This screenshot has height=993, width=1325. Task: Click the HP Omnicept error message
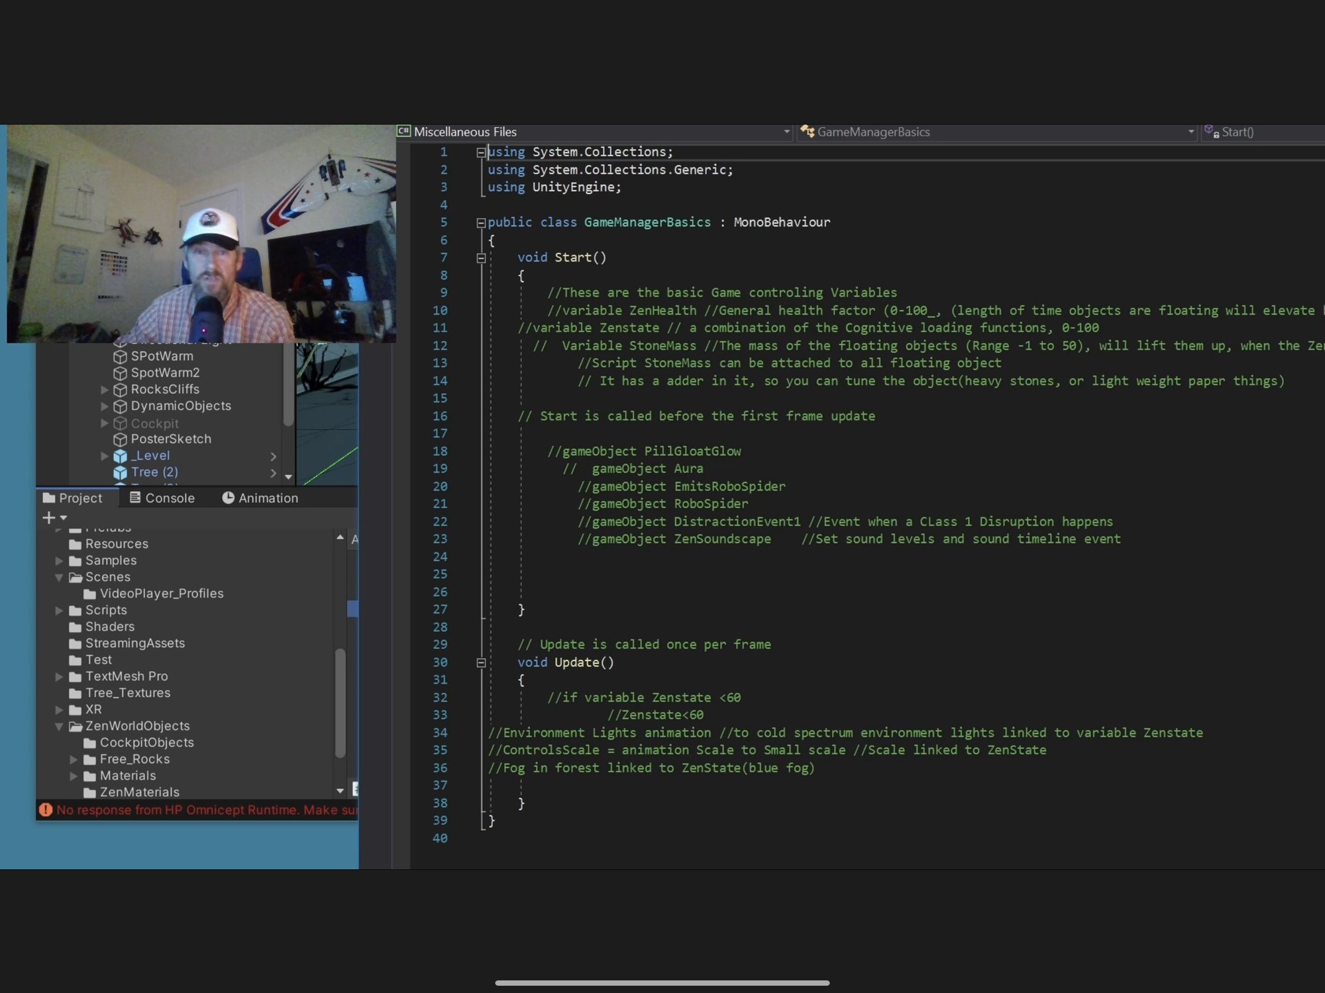point(207,810)
